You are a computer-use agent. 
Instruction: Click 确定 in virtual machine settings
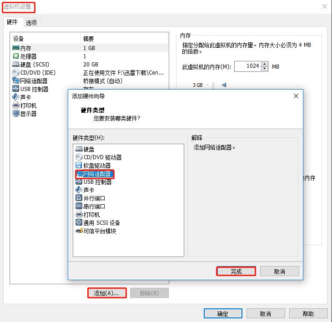pyautogui.click(x=223, y=313)
